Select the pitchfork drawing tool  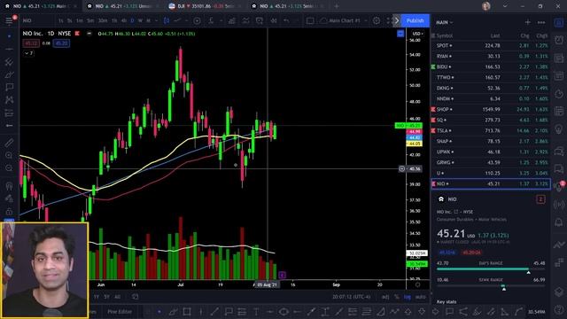[9, 62]
